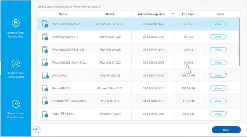View the 11.59 GB iPhone 8 backup
Image resolution: width=247 pixels, height=137 pixels.
coord(218,101)
